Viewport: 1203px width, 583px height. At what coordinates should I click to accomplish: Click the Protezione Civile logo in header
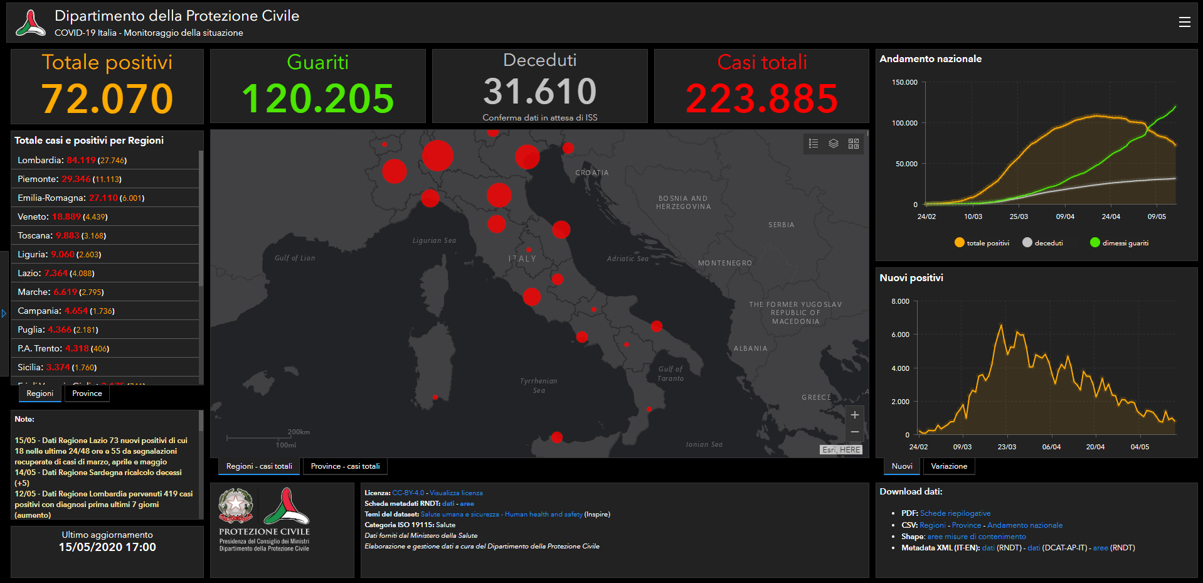coord(31,23)
